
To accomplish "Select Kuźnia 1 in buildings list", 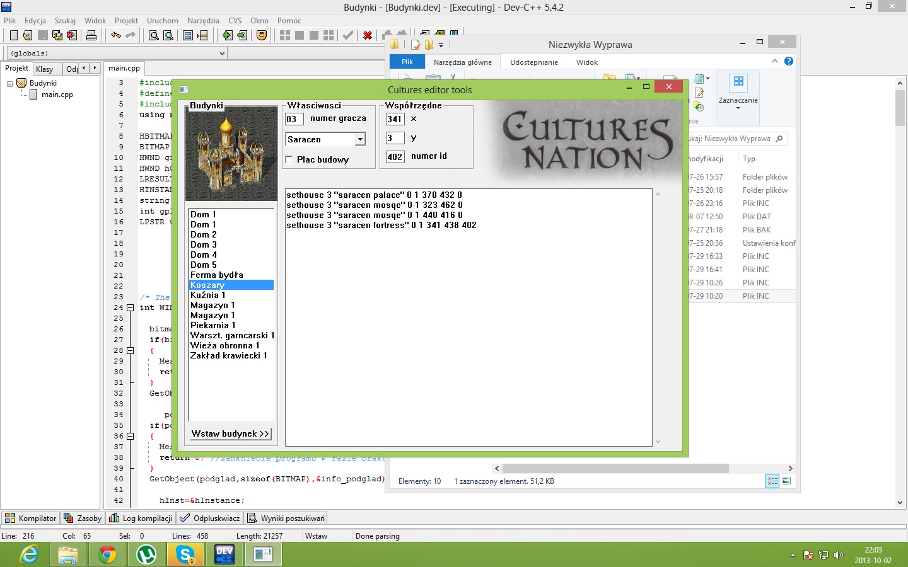I will point(231,295).
